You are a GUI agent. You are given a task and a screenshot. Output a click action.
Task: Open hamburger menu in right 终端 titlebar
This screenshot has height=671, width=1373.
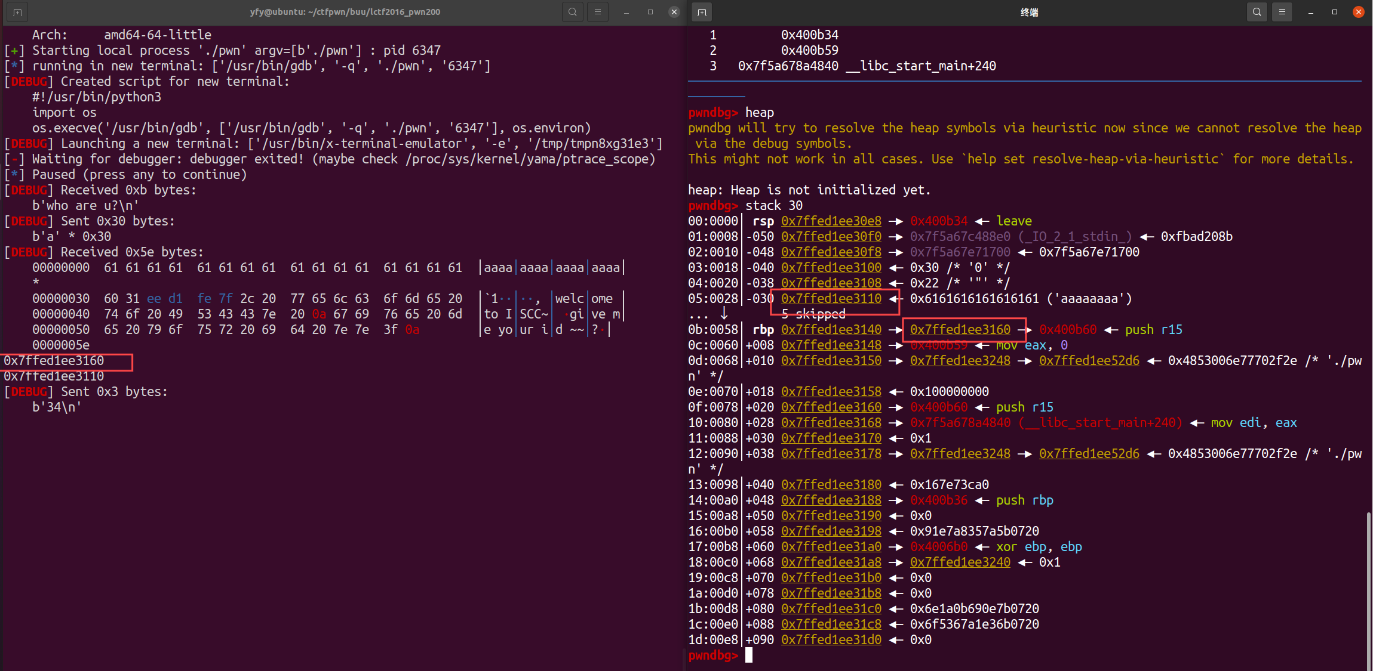1282,12
